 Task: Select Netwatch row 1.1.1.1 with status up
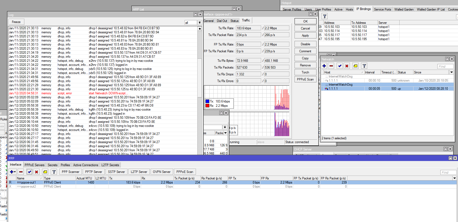pyautogui.click(x=387, y=89)
